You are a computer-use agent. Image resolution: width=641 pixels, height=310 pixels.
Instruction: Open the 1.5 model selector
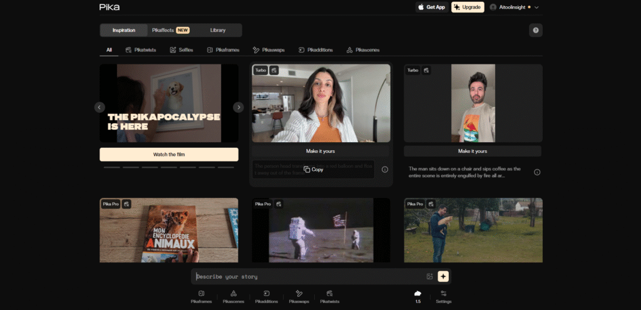(418, 297)
